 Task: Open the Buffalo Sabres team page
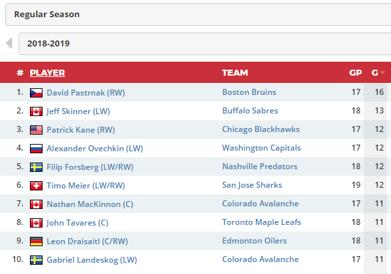tap(250, 111)
